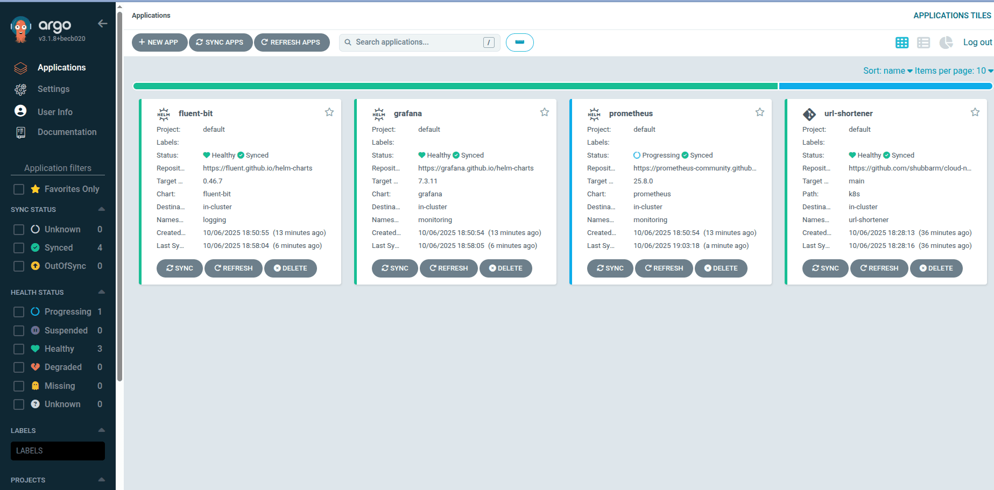This screenshot has width=994, height=490.
Task: Check the OutOfSync filter checkbox
Action: coord(19,266)
